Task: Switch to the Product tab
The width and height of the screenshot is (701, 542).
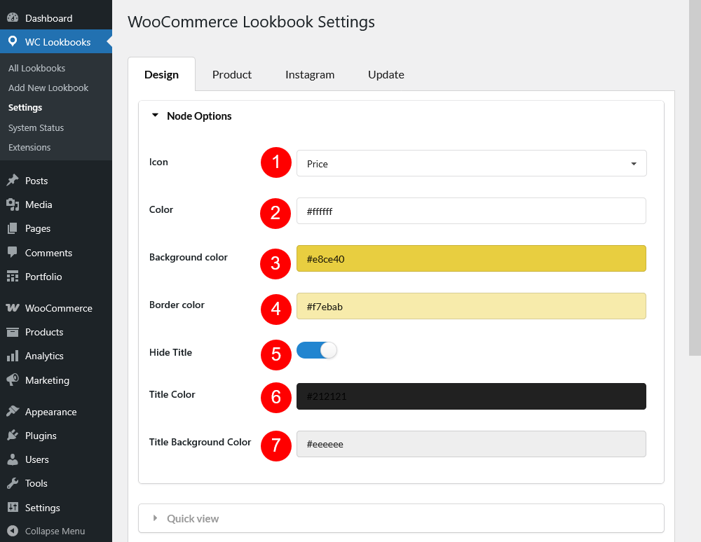Action: click(231, 74)
